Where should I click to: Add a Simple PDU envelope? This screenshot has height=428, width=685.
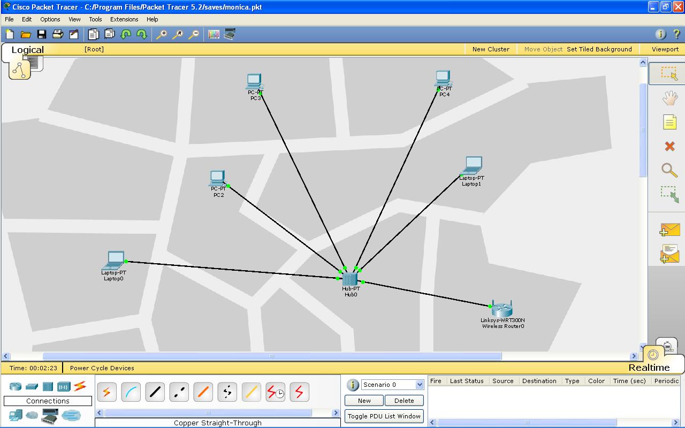click(x=669, y=230)
